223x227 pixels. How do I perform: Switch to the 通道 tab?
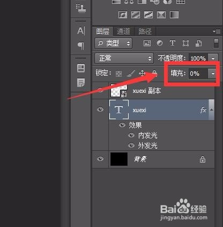(123, 31)
